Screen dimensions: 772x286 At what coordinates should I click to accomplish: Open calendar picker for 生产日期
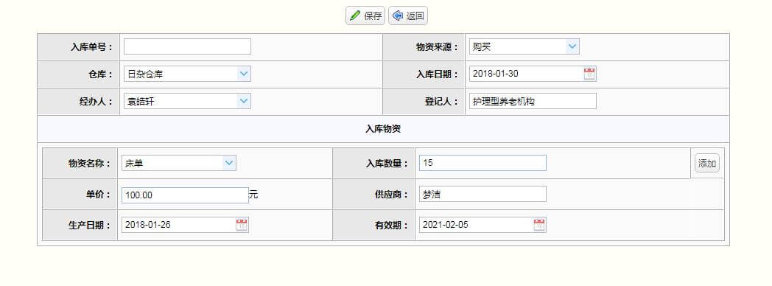pyautogui.click(x=242, y=225)
